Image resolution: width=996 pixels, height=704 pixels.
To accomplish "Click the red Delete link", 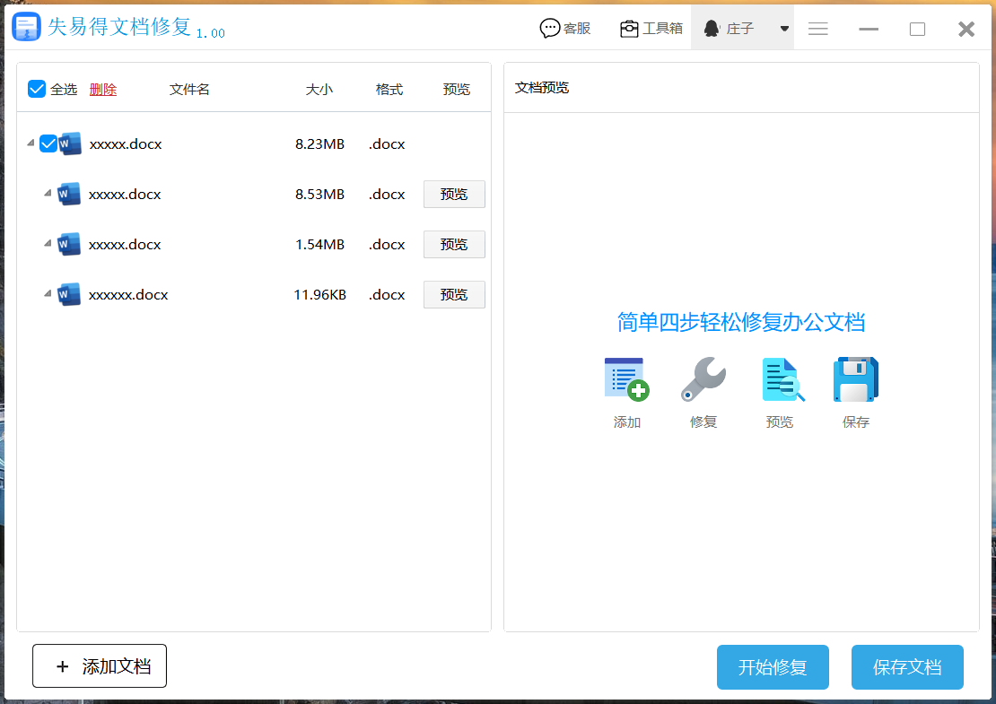I will pos(103,90).
